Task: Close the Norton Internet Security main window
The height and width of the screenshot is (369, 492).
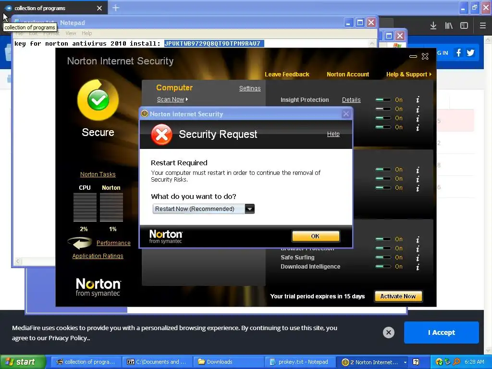Action: [425, 57]
